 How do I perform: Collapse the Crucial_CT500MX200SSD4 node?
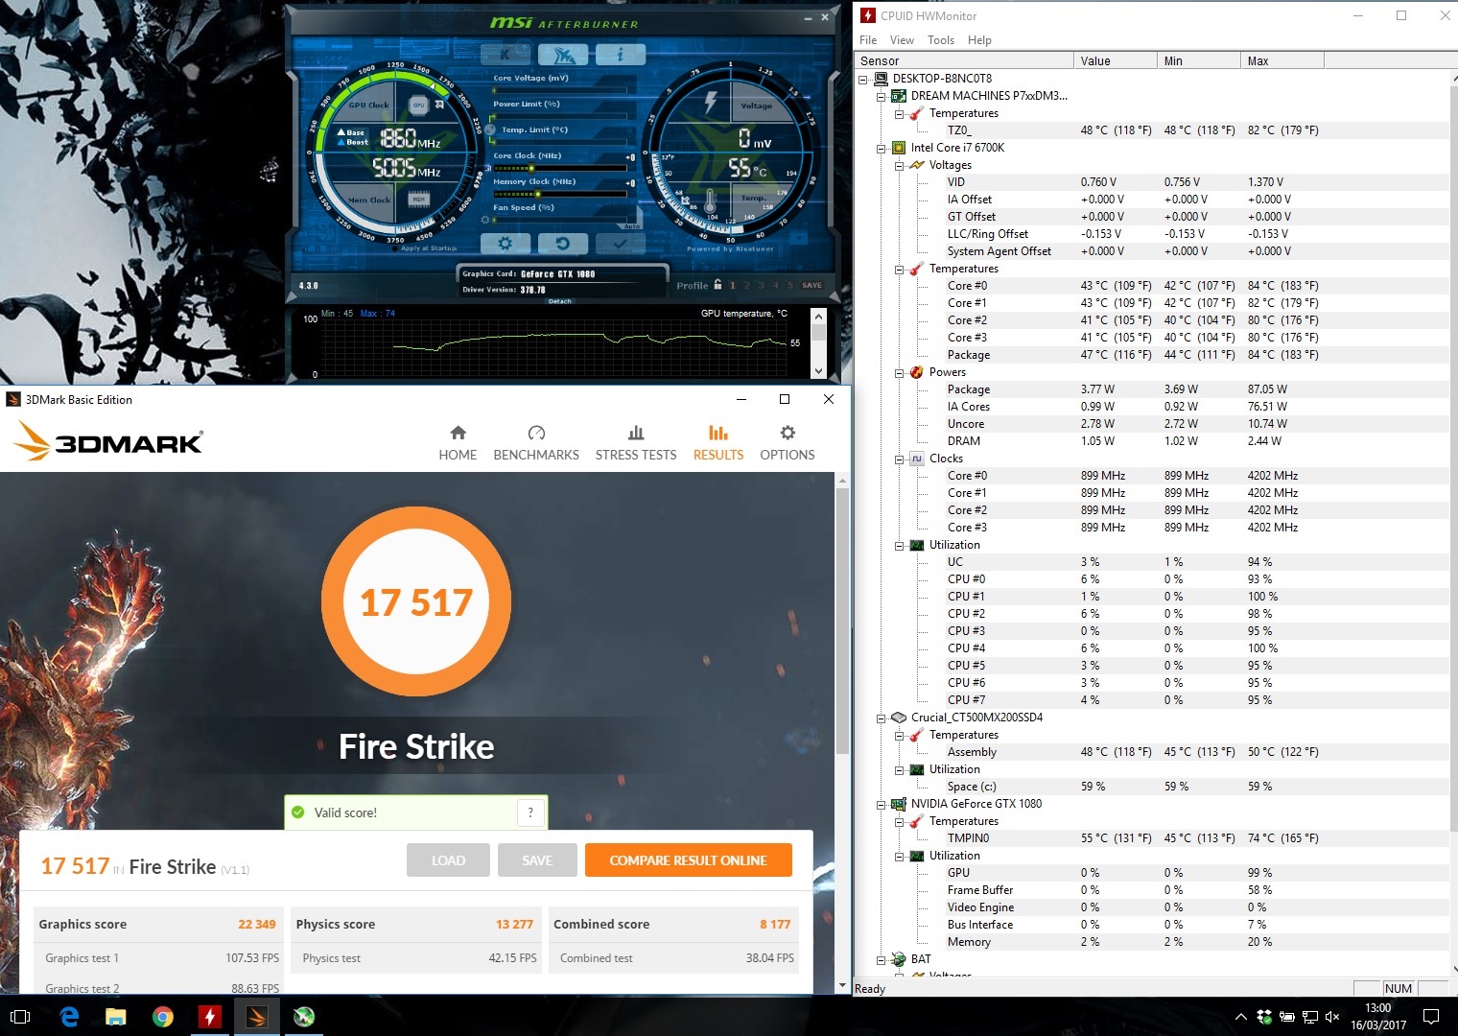click(882, 718)
